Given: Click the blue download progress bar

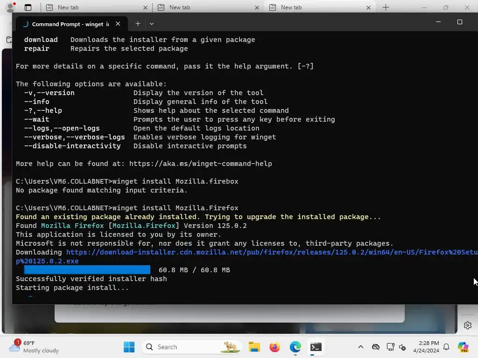Looking at the screenshot, I should coord(87,270).
